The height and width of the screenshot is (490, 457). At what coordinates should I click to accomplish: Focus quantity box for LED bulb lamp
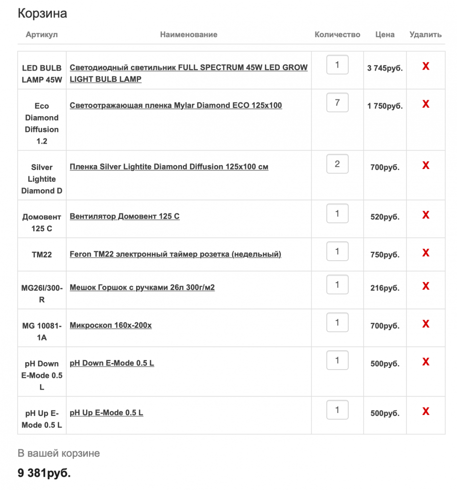(337, 65)
